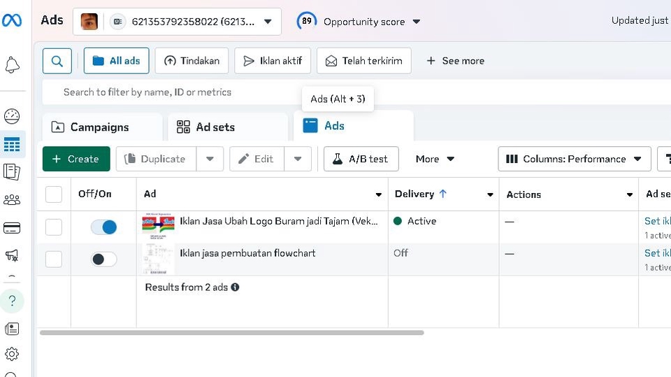
Task: Click the flowchart ad thumbnail
Action: coord(158,259)
